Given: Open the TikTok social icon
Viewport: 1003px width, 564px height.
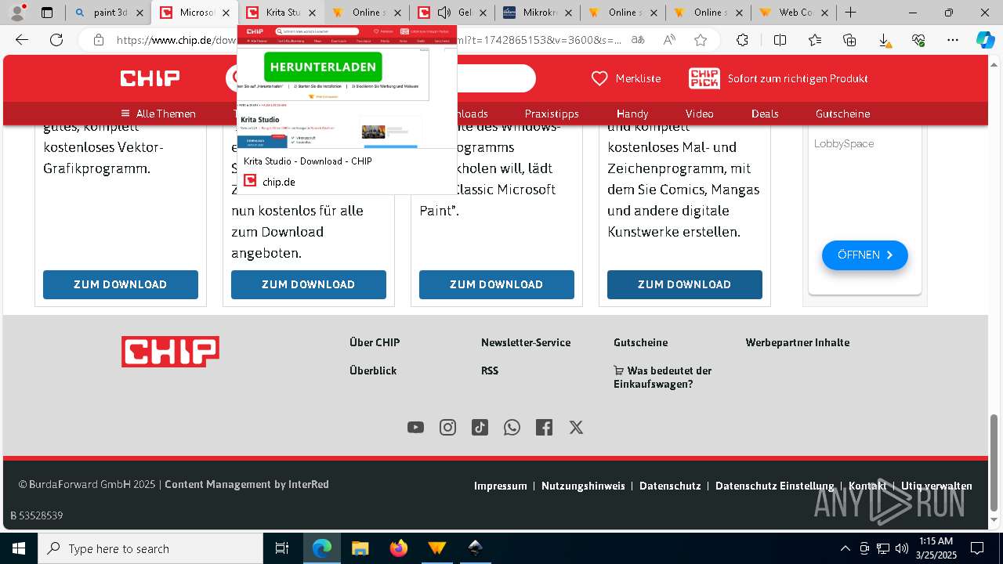Looking at the screenshot, I should pyautogui.click(x=480, y=427).
